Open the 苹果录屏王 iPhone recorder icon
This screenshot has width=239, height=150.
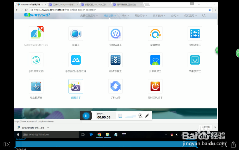click(x=195, y=60)
